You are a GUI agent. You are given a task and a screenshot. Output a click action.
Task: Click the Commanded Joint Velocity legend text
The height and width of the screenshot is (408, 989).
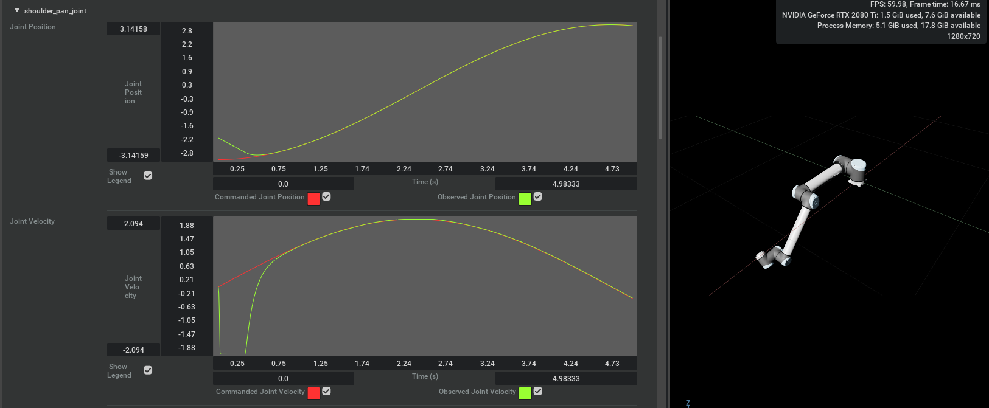[260, 392]
